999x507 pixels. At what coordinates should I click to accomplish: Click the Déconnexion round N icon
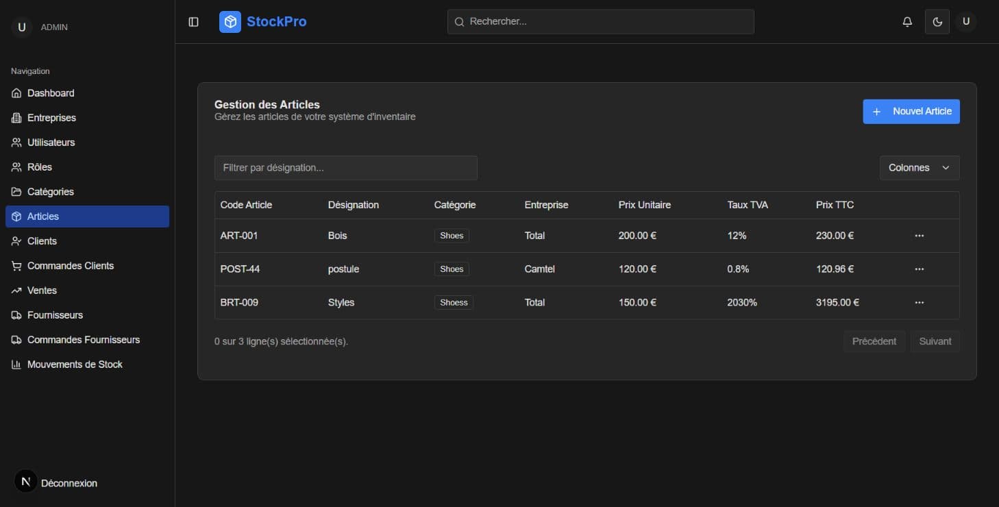coord(26,482)
